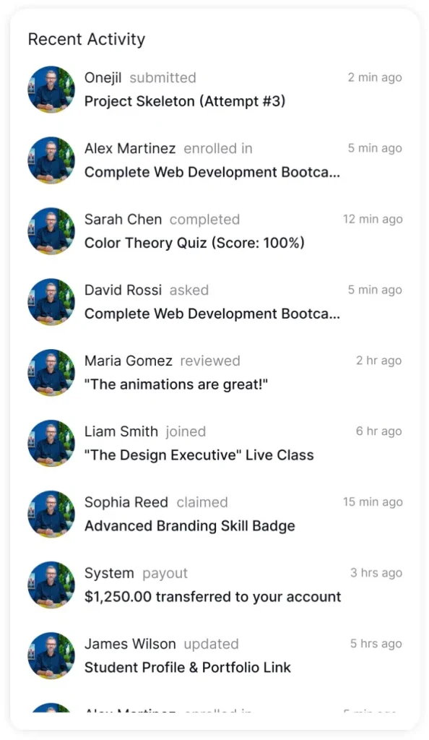This screenshot has width=429, height=740.
Task: Open $1,250.00 transferred to your account
Action: coord(212,597)
